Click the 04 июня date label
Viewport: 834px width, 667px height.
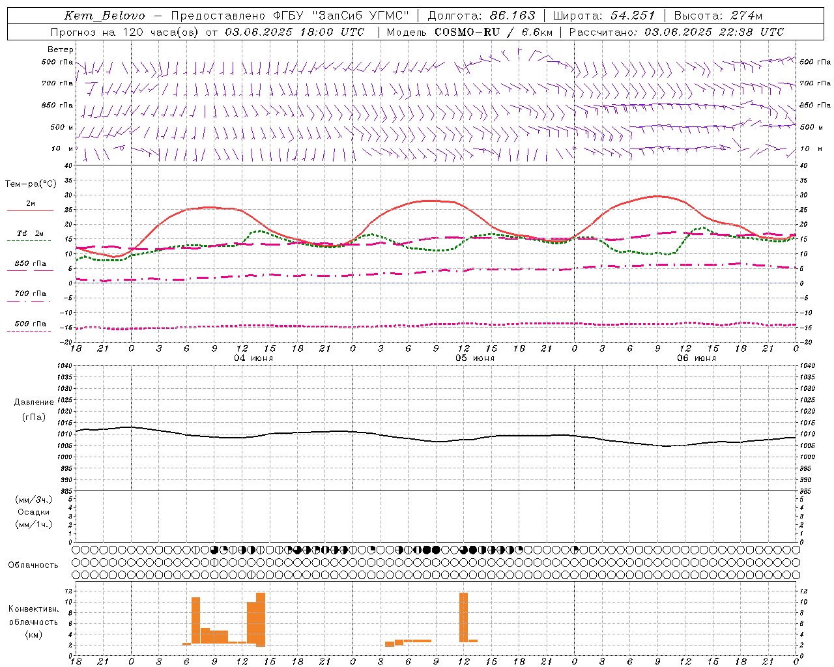point(253,358)
